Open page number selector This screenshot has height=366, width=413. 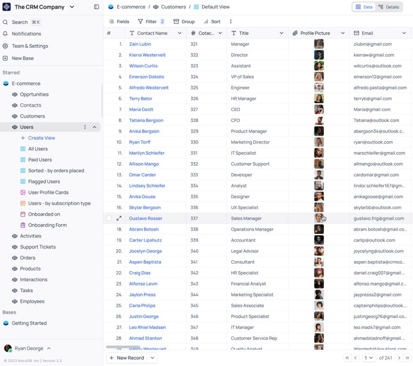tap(369, 358)
